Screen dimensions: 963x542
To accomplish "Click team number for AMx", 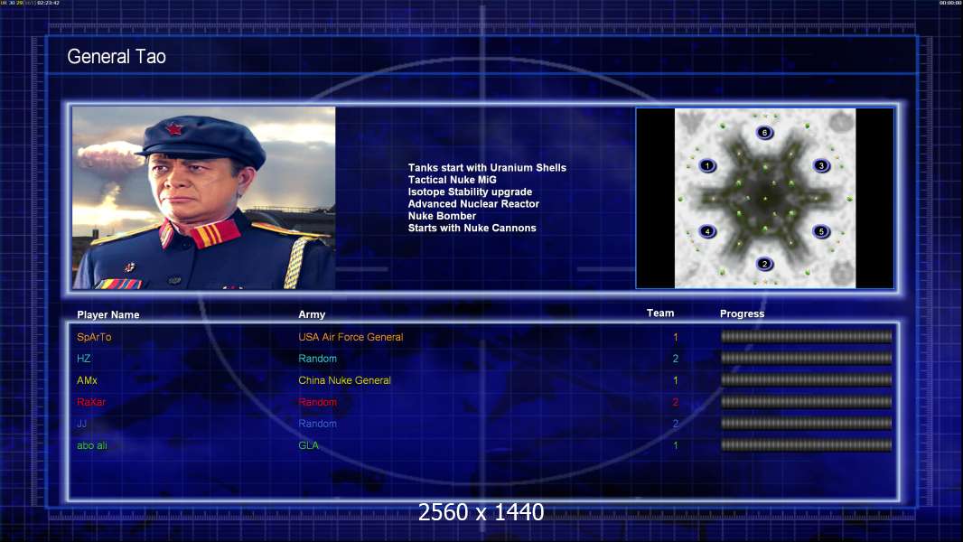I will point(676,380).
